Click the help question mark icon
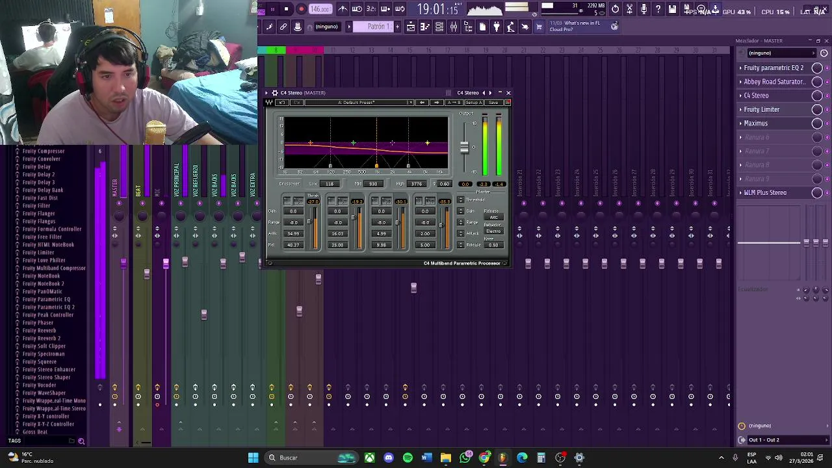This screenshot has height=468, width=832. tap(658, 9)
